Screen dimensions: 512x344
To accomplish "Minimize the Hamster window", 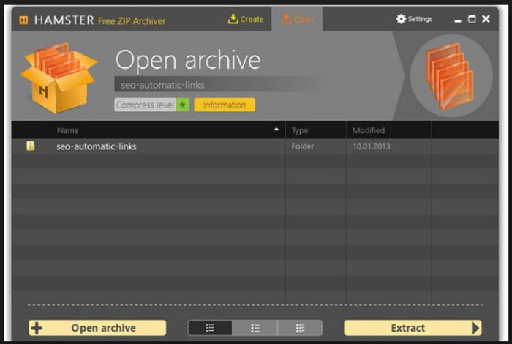I will pyautogui.click(x=458, y=20).
